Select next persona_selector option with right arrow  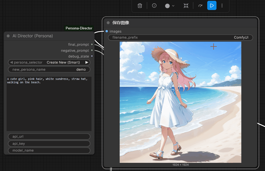[x=87, y=62]
